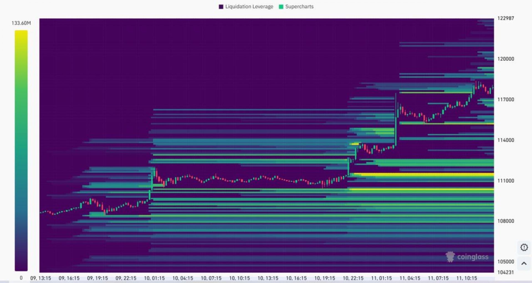Click the coinglass watermark logo
Viewport: 532px width, 283px height.
coord(467,257)
